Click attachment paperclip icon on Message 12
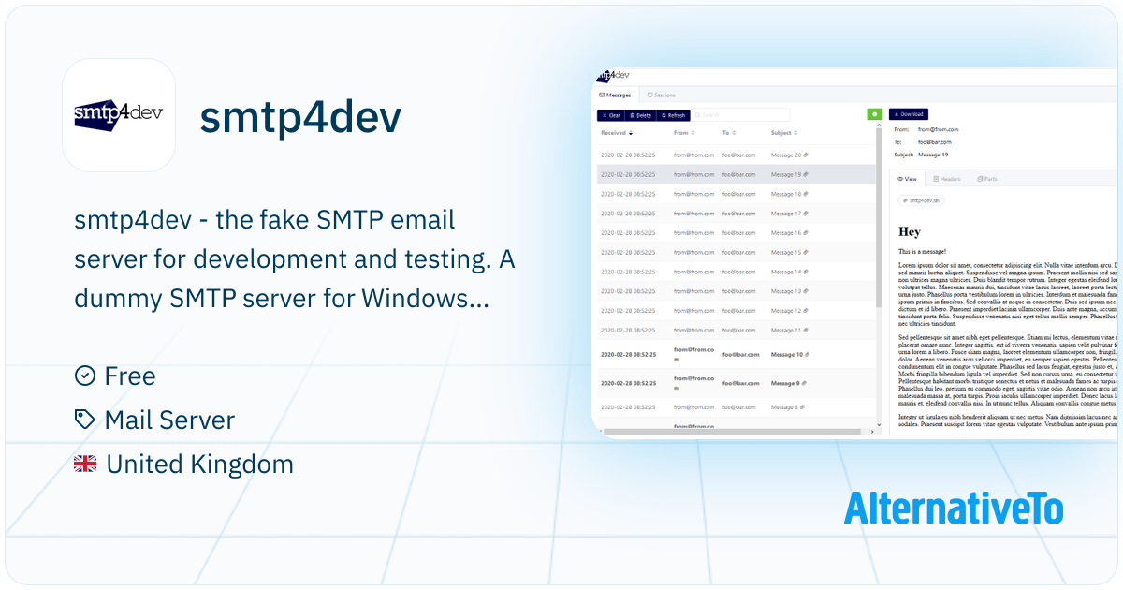This screenshot has width=1123, height=590. [x=806, y=311]
